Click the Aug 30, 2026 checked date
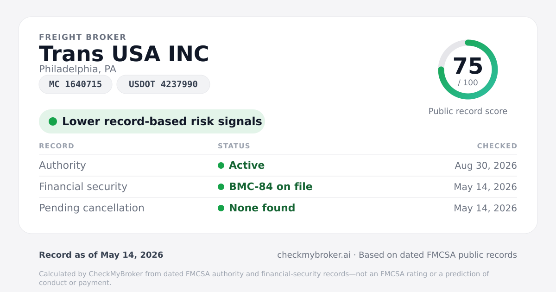Viewport: 556px width, 292px height. [x=486, y=165]
